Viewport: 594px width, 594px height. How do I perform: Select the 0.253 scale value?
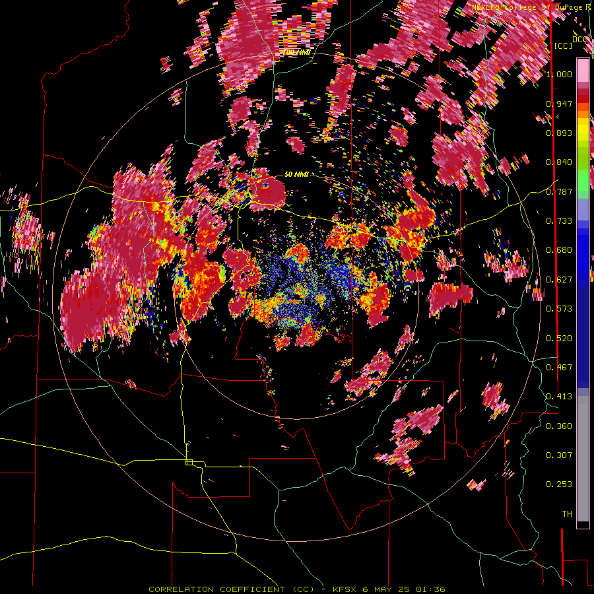(559, 484)
